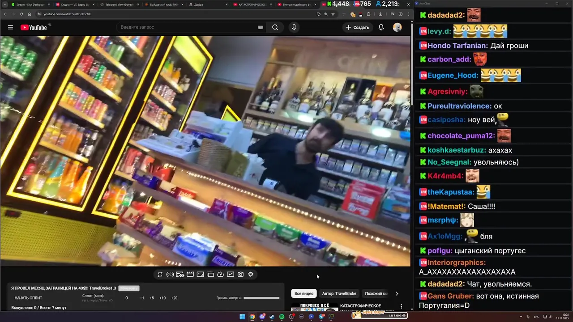Take a screenshot with the camera icon

pos(240,275)
